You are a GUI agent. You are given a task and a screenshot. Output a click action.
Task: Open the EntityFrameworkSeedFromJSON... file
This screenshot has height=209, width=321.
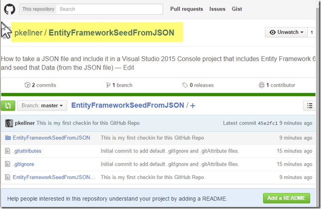click(x=54, y=177)
